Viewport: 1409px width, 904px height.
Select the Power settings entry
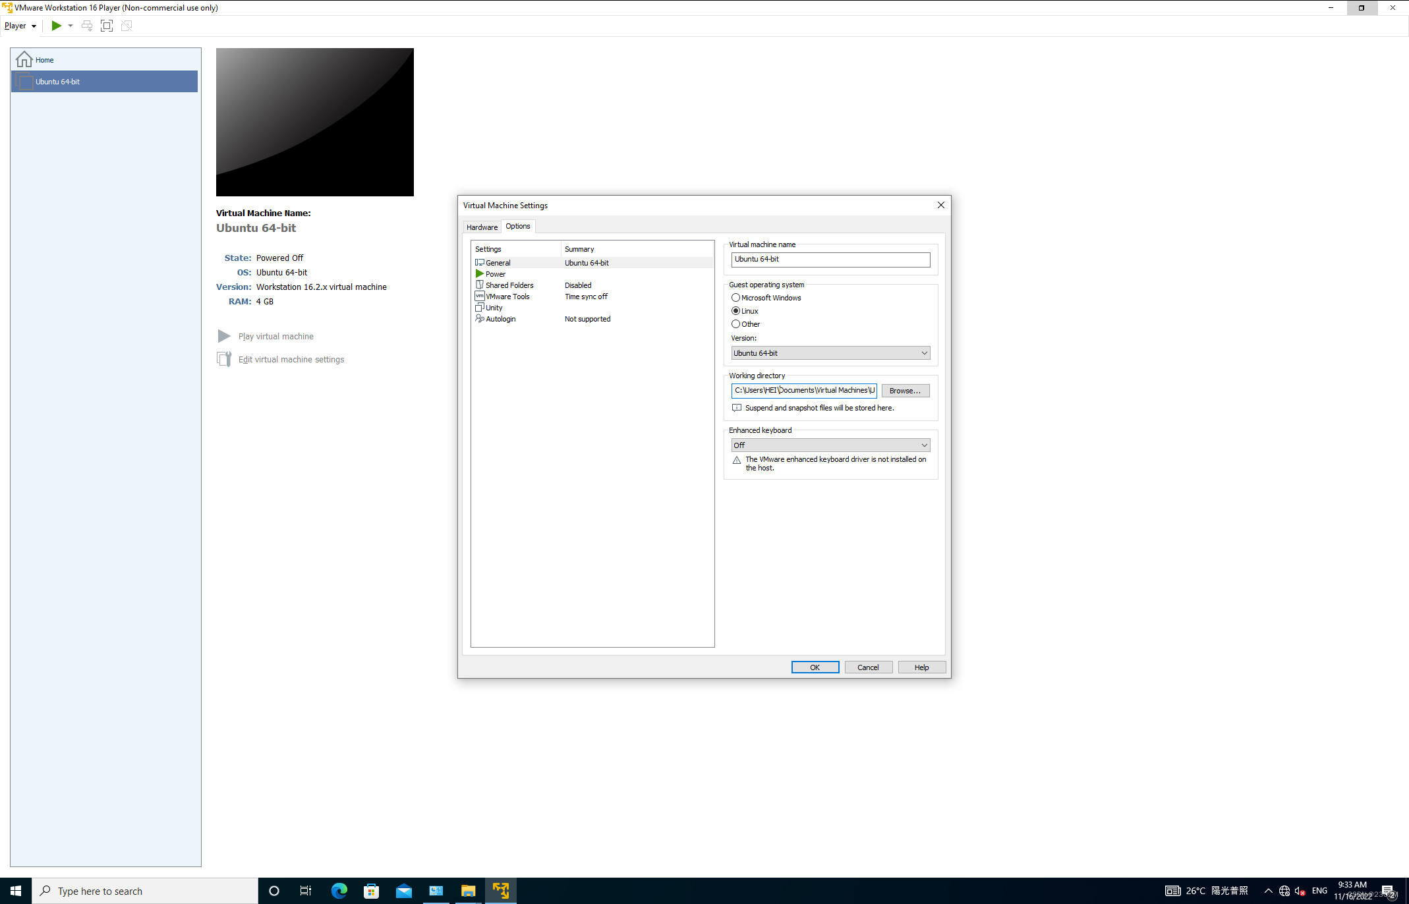[x=495, y=274]
